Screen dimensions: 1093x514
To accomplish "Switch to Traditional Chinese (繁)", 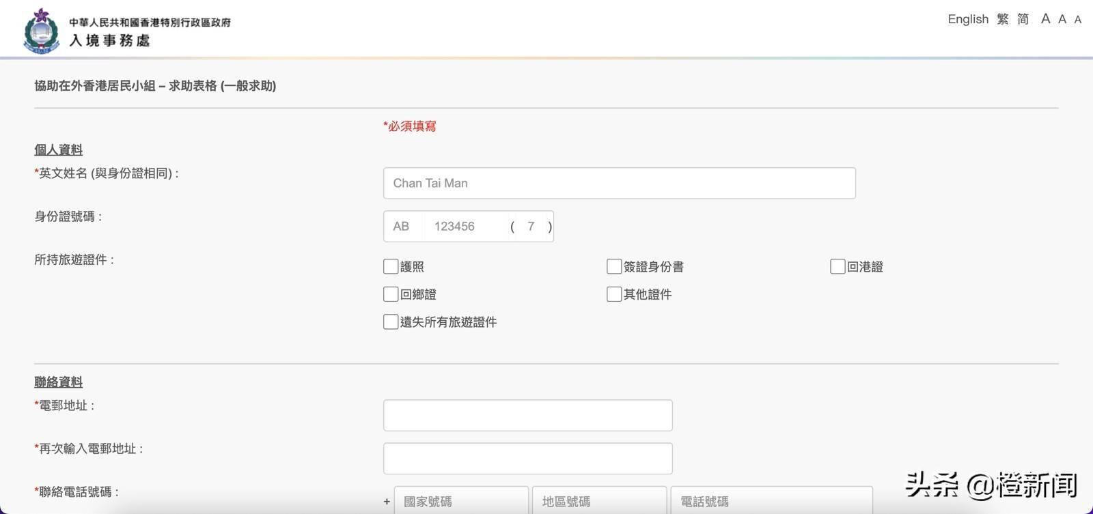I will tap(1002, 19).
